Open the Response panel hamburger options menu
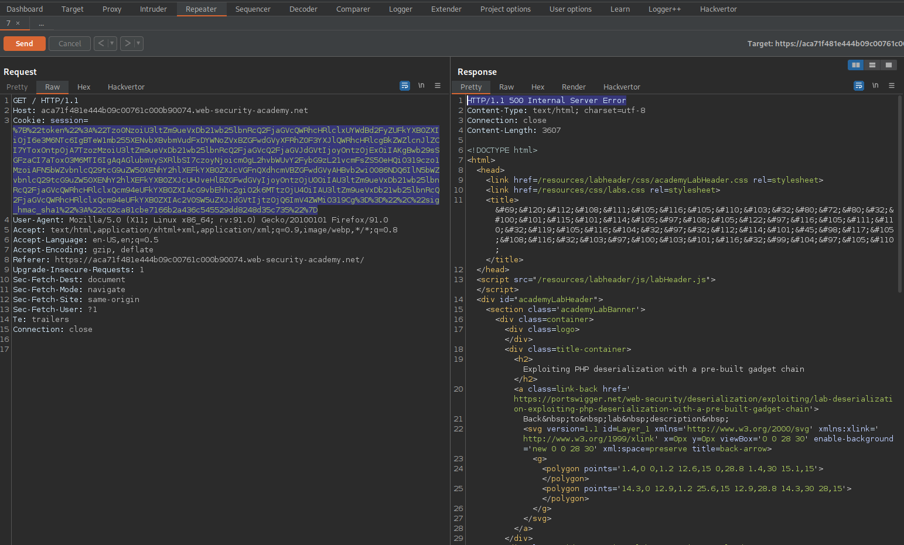The image size is (904, 545). pyautogui.click(x=892, y=85)
